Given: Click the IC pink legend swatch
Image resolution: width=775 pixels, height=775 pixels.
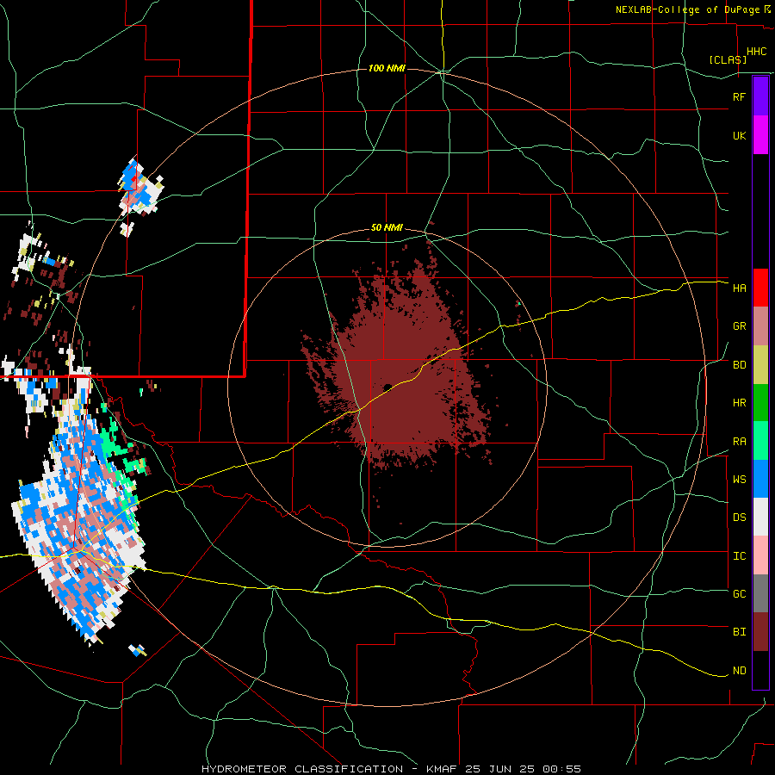Looking at the screenshot, I should click(x=760, y=555).
